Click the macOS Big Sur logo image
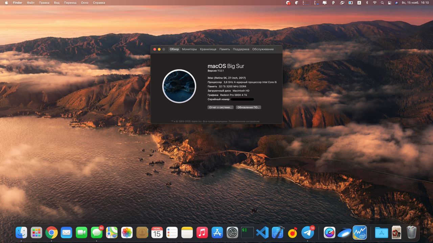Viewport: 433px width, 243px height. point(179,86)
